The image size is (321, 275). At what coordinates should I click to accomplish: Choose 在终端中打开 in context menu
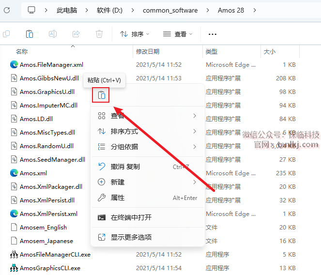[x=147, y=217]
